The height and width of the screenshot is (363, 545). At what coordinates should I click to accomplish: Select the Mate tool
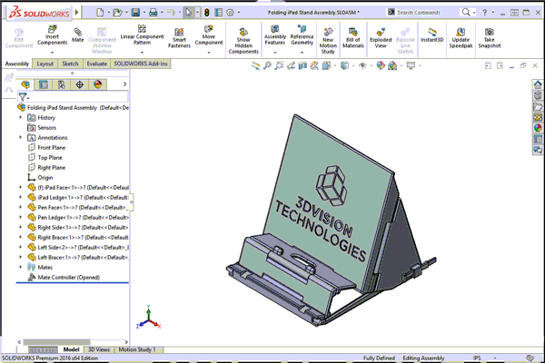tap(78, 34)
